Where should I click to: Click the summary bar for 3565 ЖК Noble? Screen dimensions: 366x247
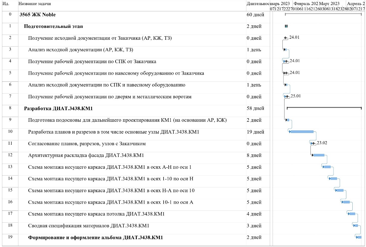[323, 14]
